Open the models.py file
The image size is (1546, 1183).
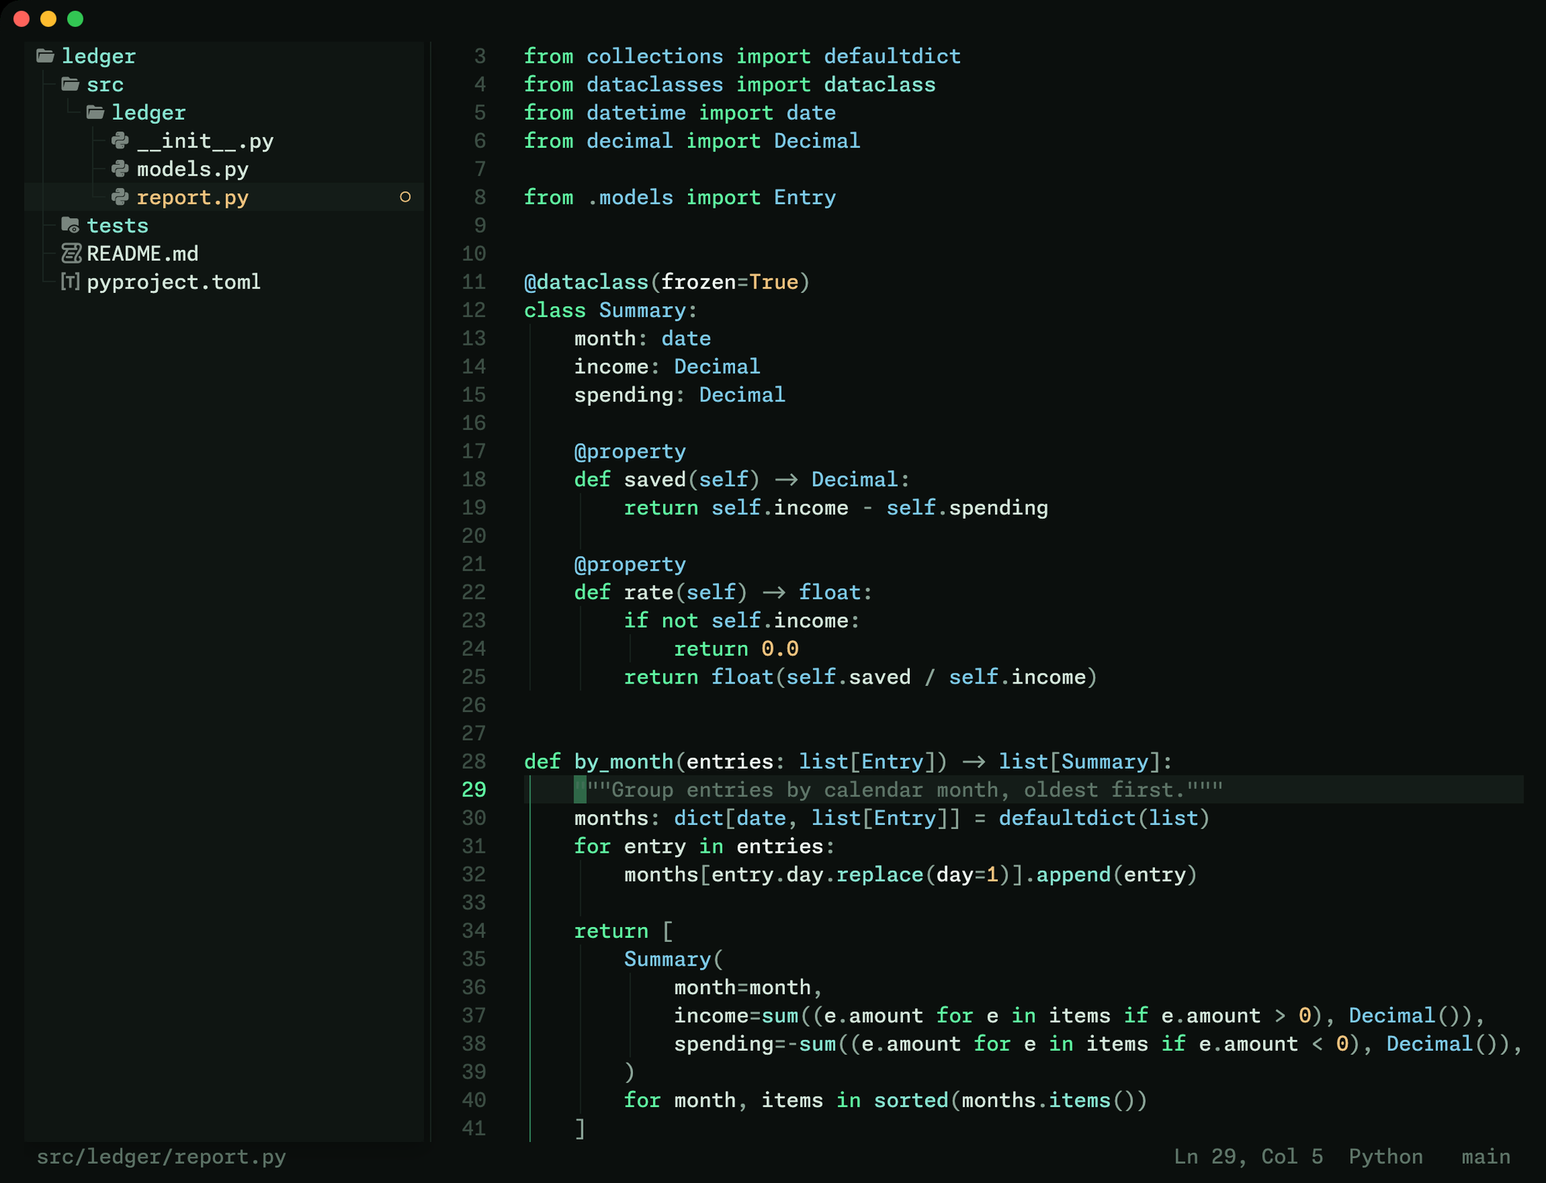[192, 169]
